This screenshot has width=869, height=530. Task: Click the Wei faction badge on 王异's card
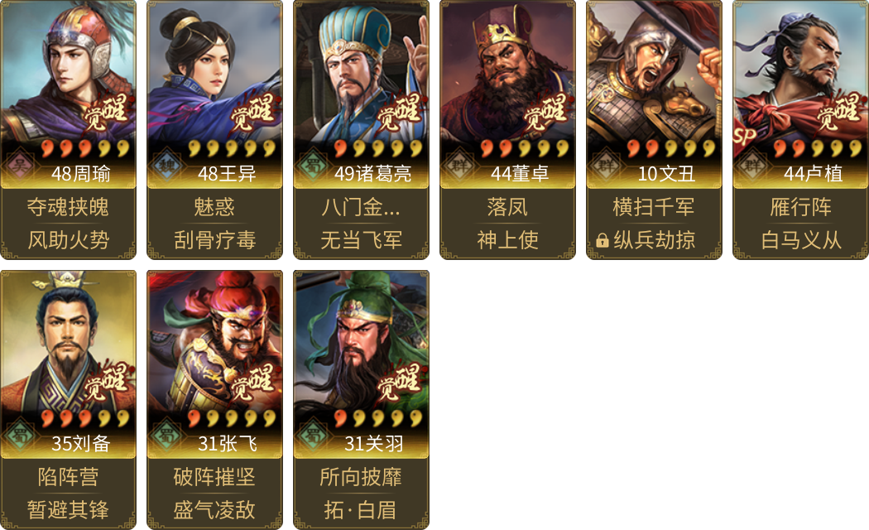click(x=166, y=165)
